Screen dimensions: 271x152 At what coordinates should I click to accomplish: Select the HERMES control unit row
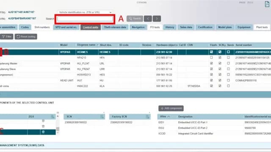135,52
